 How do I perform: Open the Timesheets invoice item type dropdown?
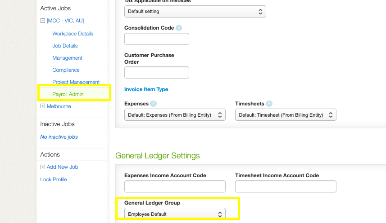[286, 115]
